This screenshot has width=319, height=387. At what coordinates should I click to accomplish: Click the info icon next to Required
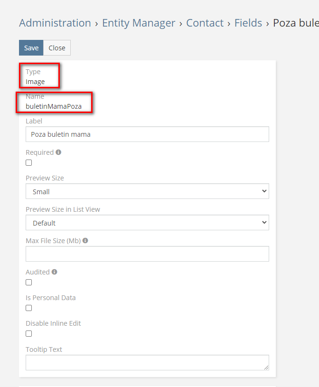58,152
